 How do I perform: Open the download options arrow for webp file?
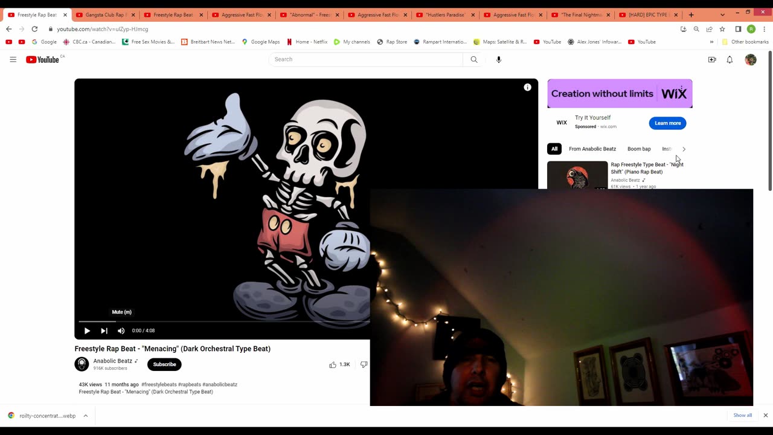click(86, 416)
